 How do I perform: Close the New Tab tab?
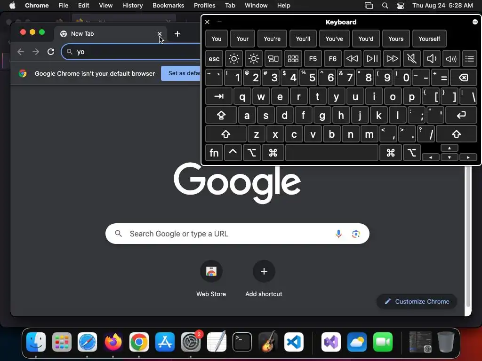point(159,34)
